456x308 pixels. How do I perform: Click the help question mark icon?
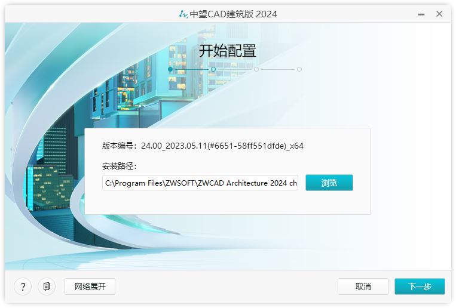pyautogui.click(x=23, y=287)
